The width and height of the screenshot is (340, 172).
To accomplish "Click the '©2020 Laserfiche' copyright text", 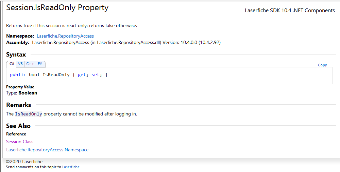I will [x=24, y=162].
